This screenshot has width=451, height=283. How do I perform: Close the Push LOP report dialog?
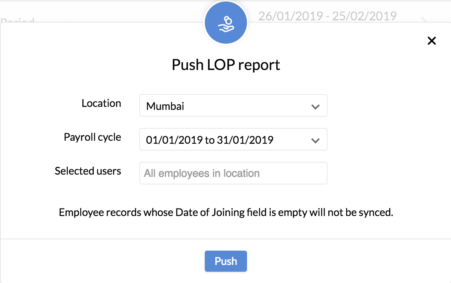pyautogui.click(x=431, y=41)
